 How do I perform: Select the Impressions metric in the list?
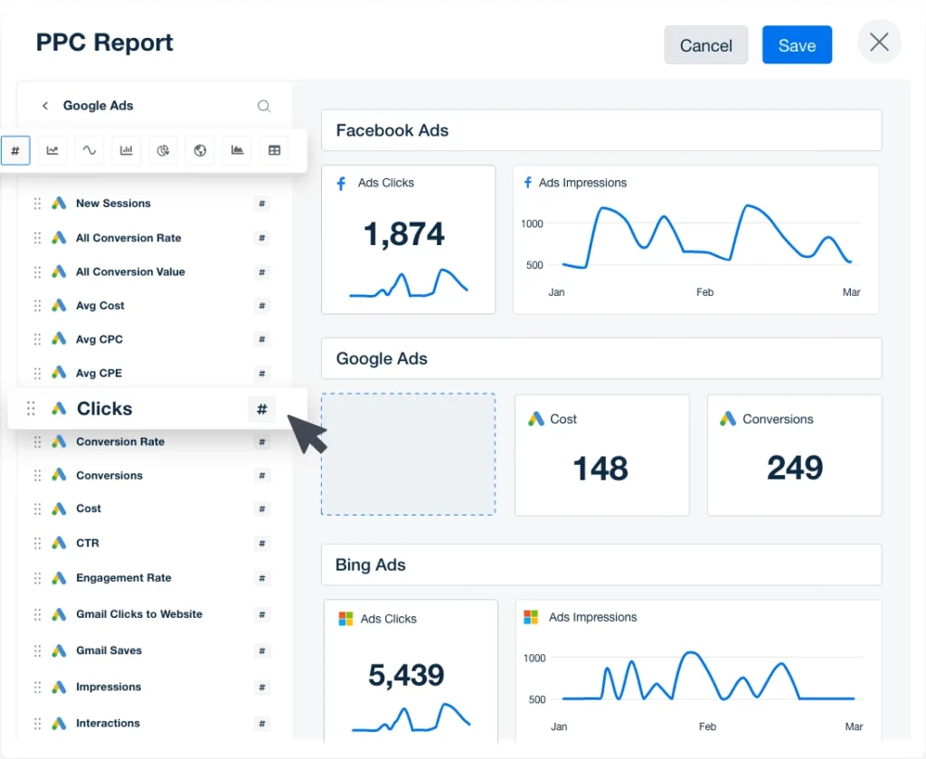click(109, 688)
